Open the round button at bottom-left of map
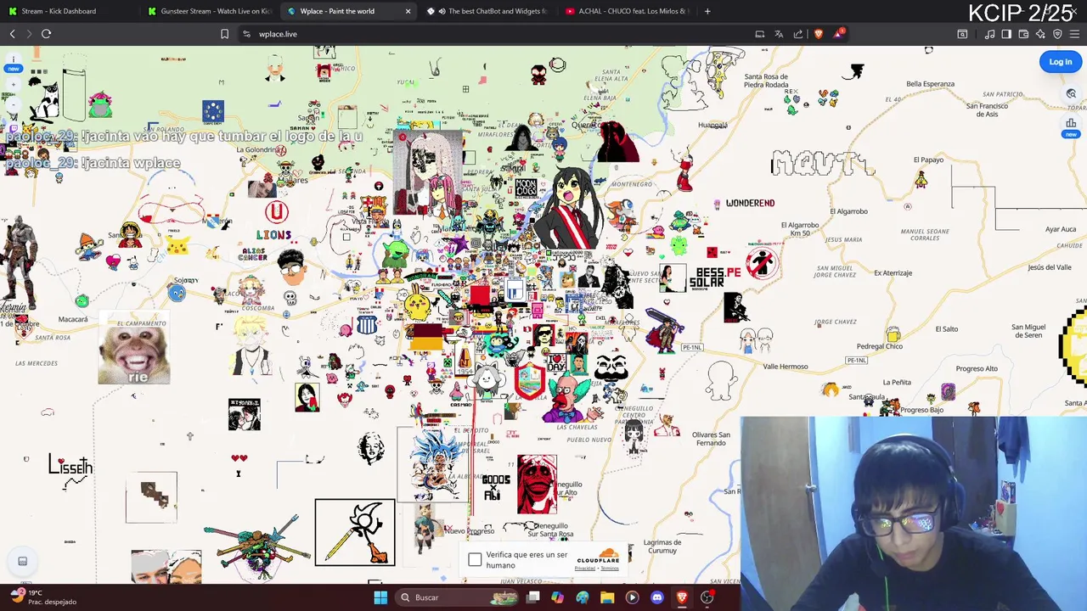The height and width of the screenshot is (611, 1087). coord(23,561)
